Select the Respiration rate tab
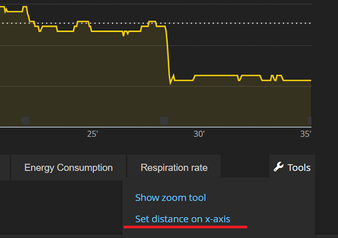Image resolution: width=338 pixels, height=238 pixels. click(174, 168)
